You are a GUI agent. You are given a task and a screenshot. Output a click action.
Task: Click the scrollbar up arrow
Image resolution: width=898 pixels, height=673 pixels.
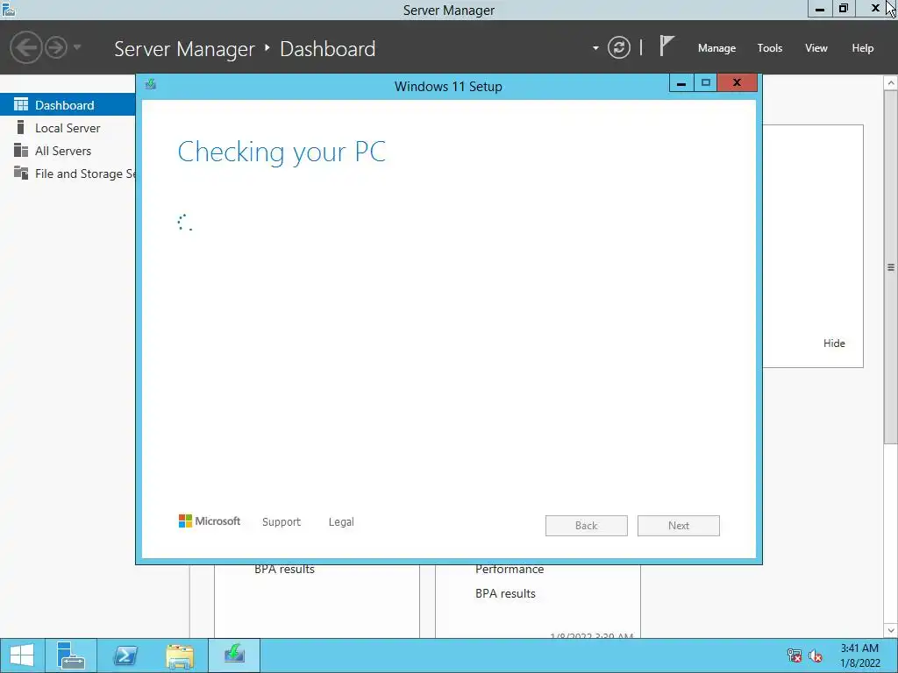[891, 83]
